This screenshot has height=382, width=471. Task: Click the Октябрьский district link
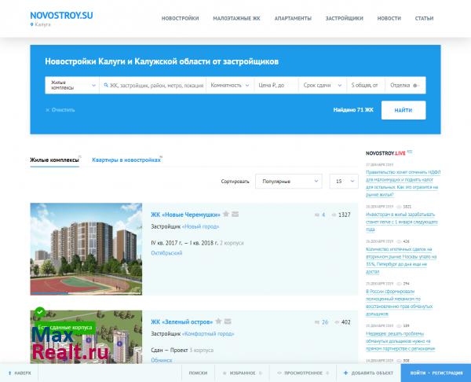166,253
